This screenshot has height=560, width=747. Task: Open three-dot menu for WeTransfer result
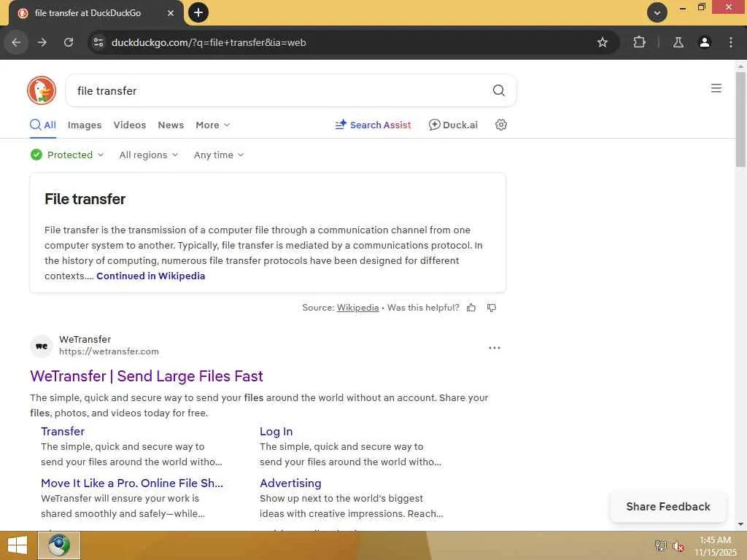(495, 348)
